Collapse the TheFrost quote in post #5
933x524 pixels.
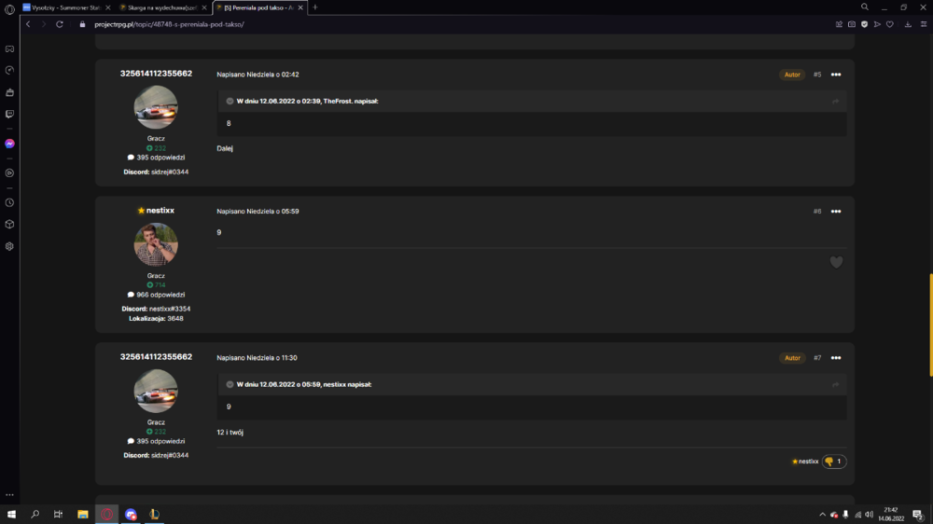230,101
